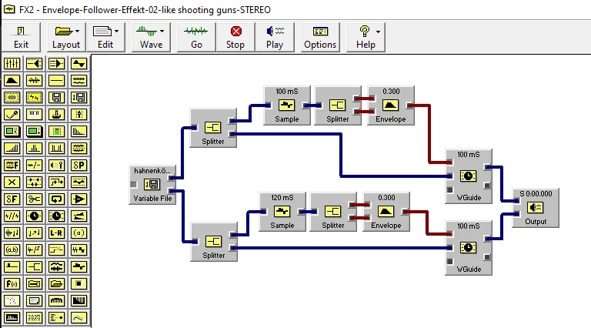591x328 pixels.
Task: Click the F(x) function icon in the palette
Action: (12, 284)
